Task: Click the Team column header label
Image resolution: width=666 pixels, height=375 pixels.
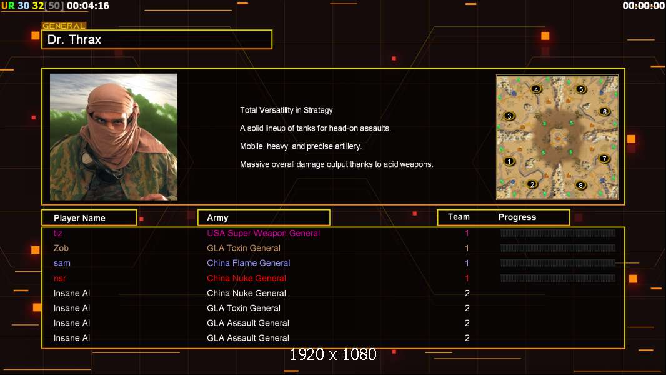Action: [459, 217]
